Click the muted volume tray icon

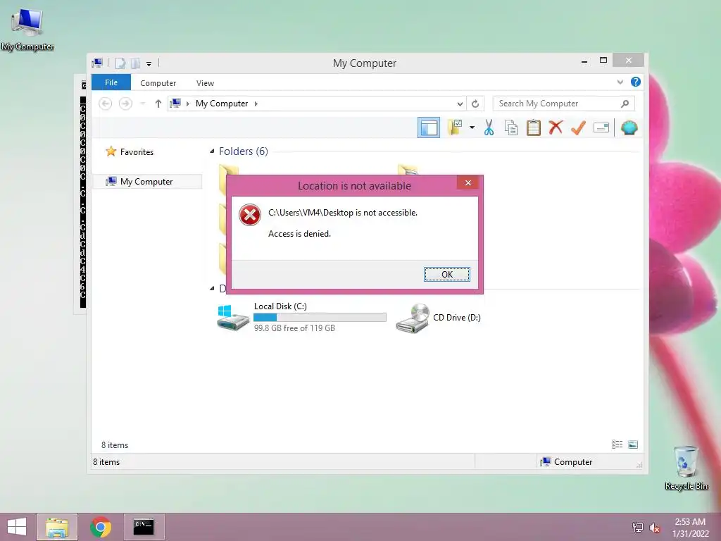[x=654, y=528]
